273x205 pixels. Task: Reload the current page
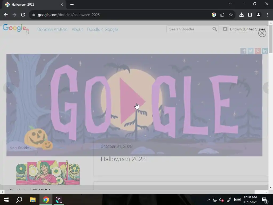23,15
